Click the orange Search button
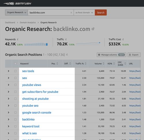The width and height of the screenshot is (144, 140). (x=101, y=13)
